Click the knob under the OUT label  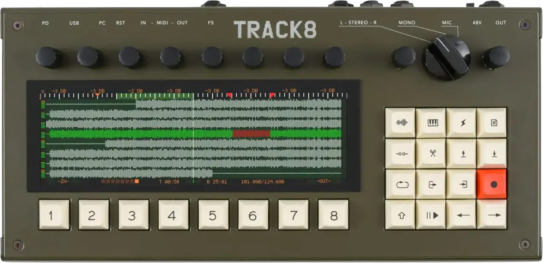click(x=496, y=57)
